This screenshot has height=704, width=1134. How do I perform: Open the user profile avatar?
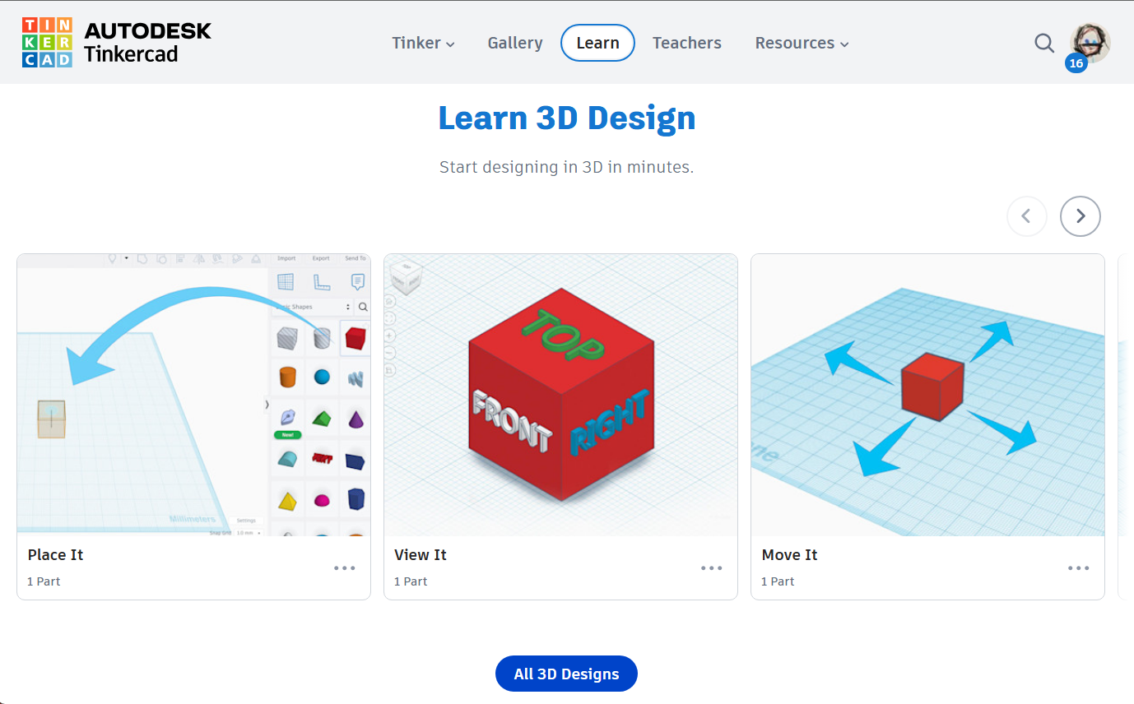click(1090, 42)
